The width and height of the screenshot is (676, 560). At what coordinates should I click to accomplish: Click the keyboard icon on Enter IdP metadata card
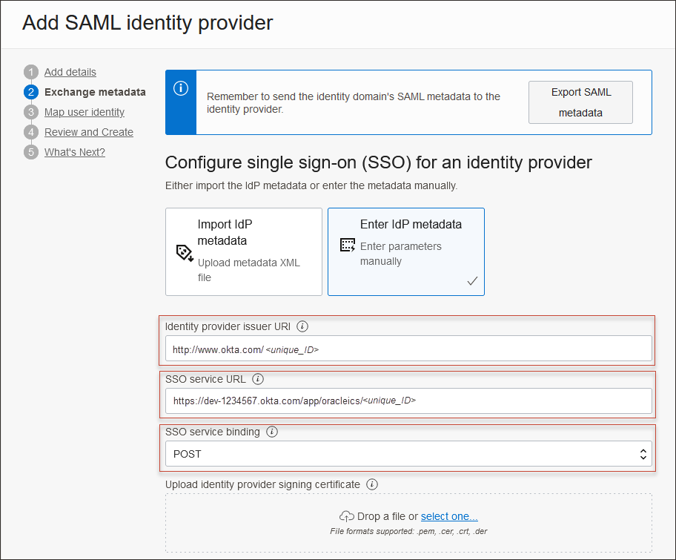pyautogui.click(x=345, y=245)
